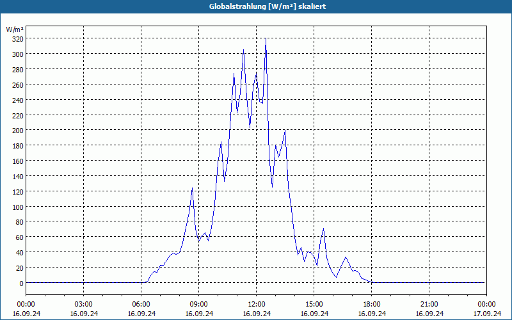
Task: Click the y-axis value 240
Action: click(18, 100)
